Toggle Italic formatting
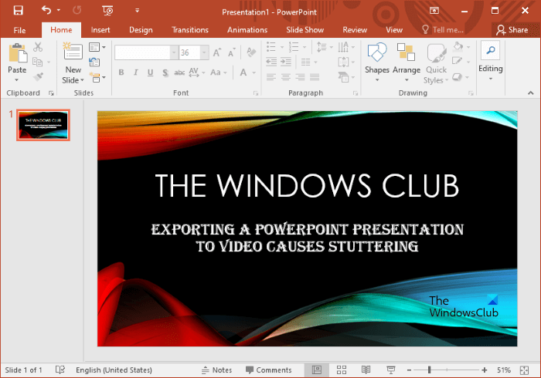The image size is (541, 378). coord(135,73)
